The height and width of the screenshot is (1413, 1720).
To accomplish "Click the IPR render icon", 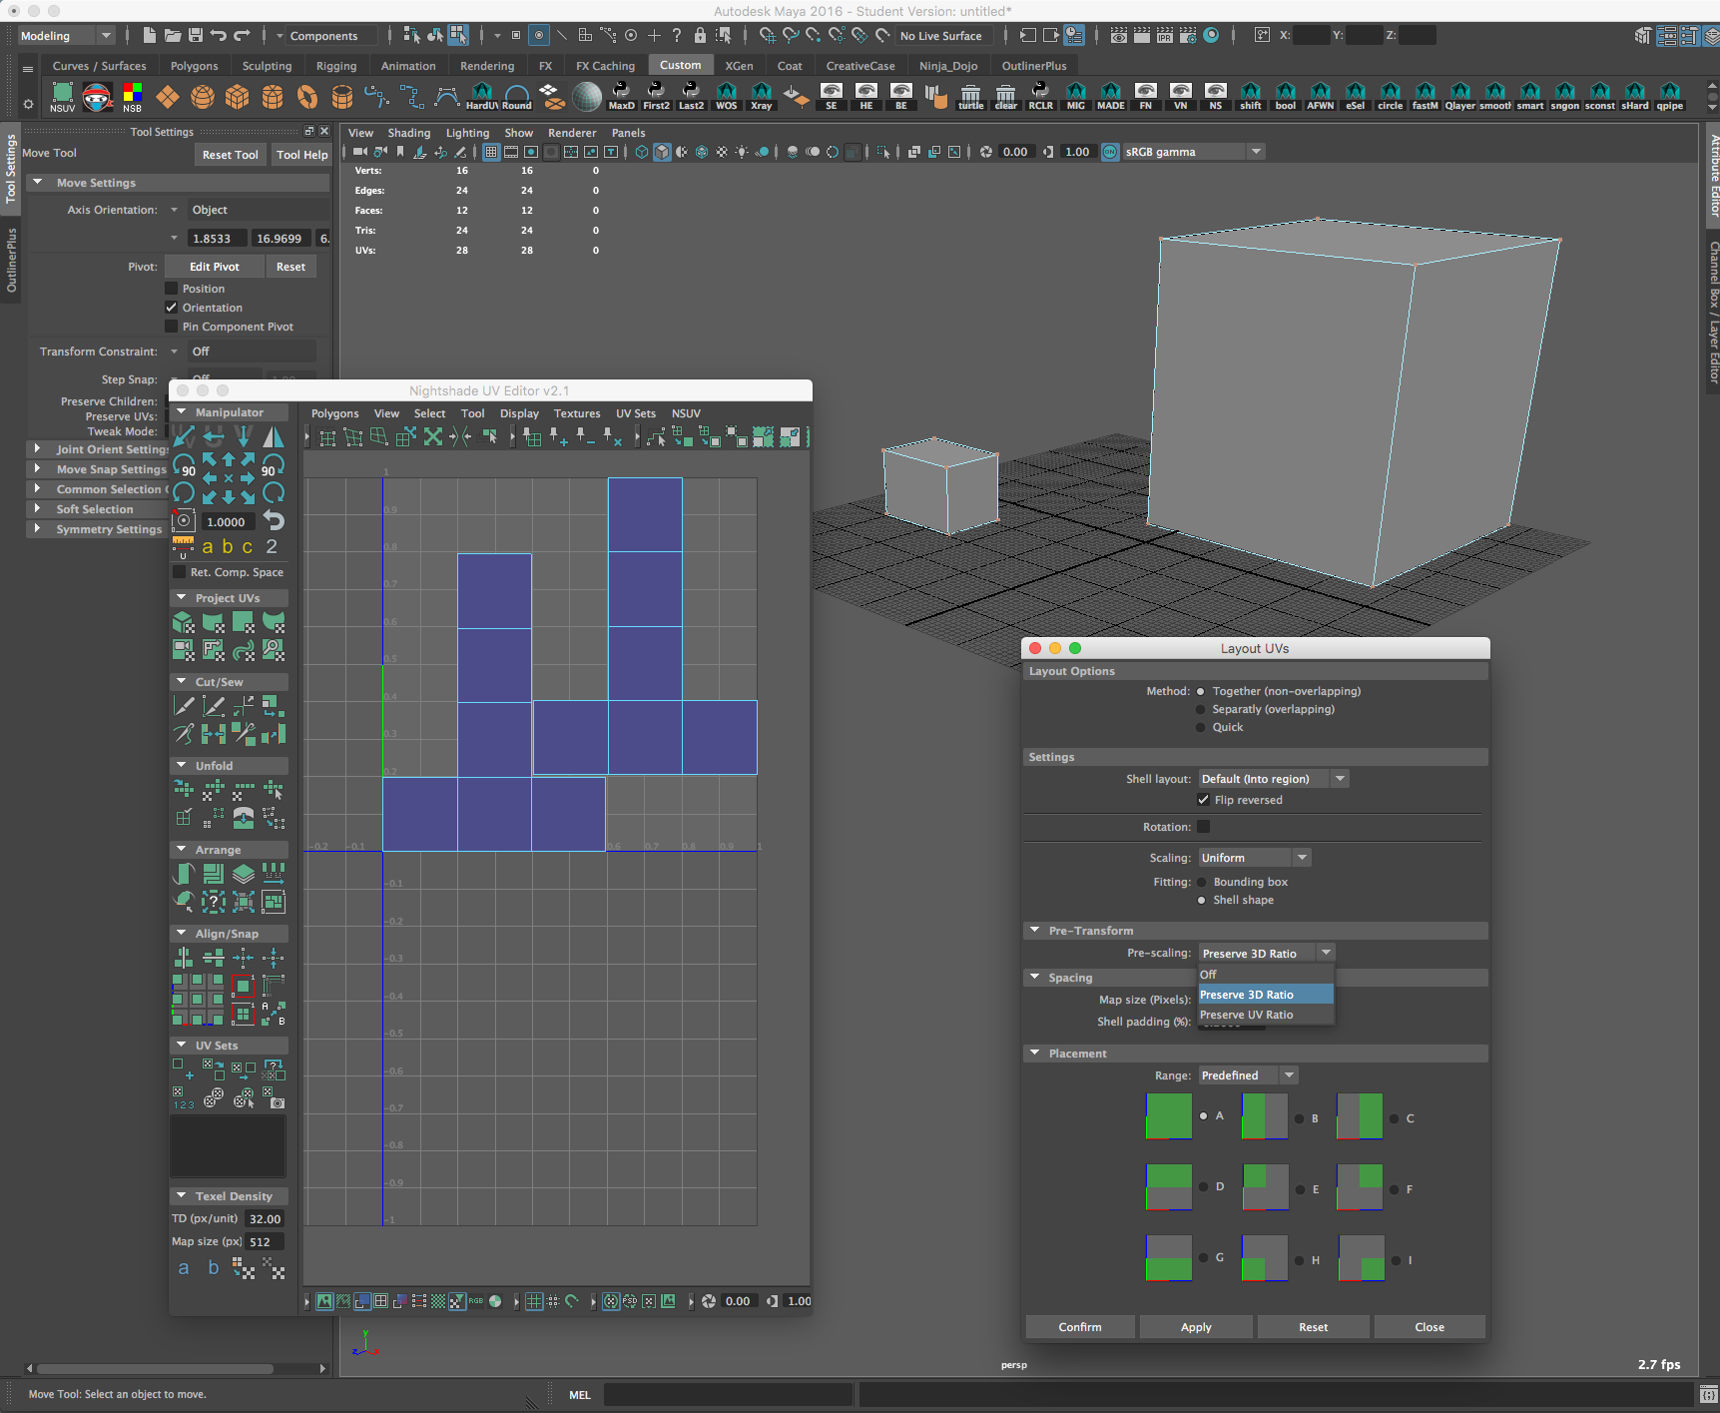I will tap(1165, 36).
